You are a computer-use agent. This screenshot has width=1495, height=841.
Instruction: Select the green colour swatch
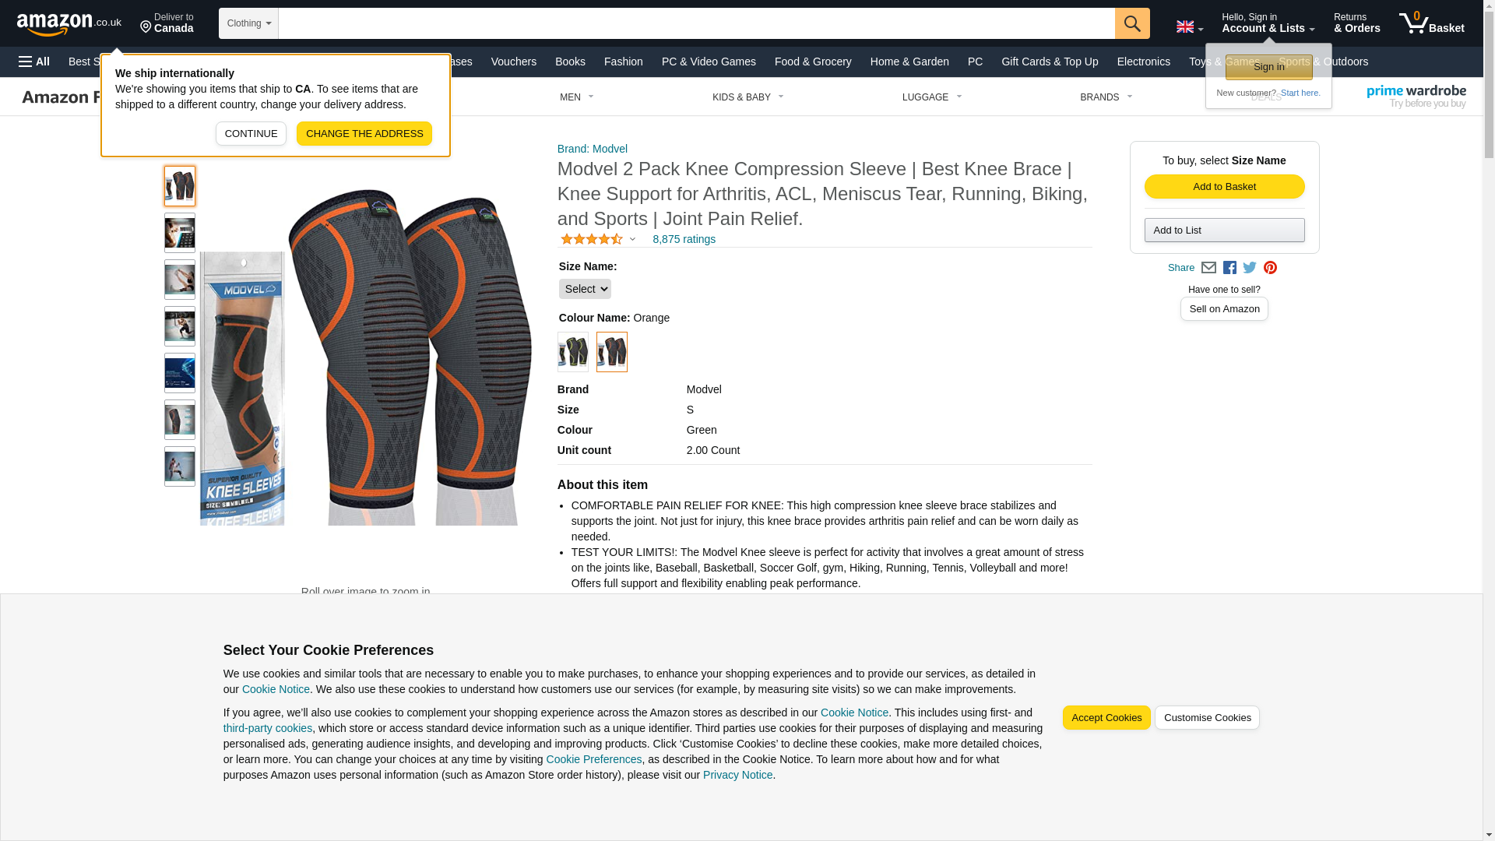(573, 352)
